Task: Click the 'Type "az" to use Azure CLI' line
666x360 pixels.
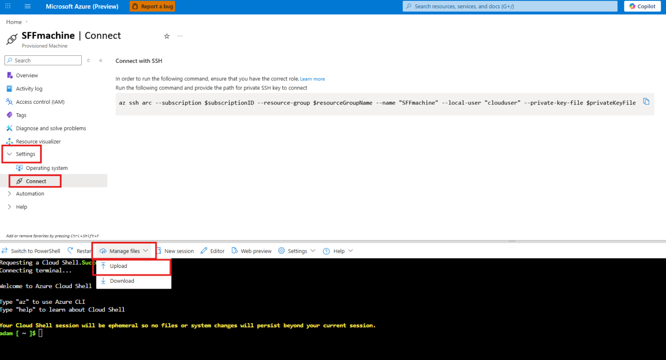Action: click(43, 302)
